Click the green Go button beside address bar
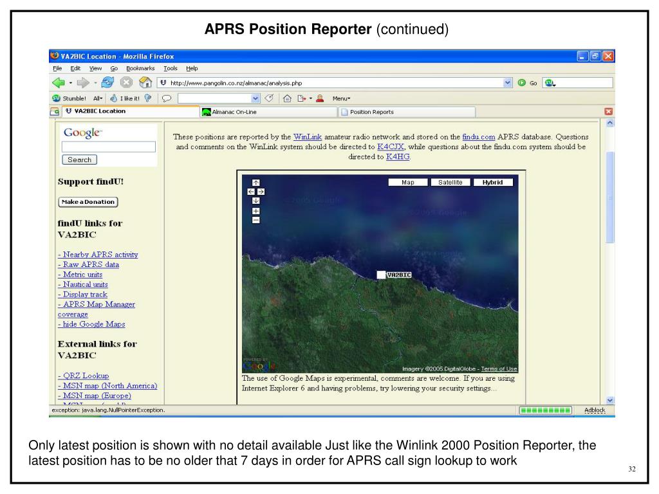 click(x=528, y=83)
